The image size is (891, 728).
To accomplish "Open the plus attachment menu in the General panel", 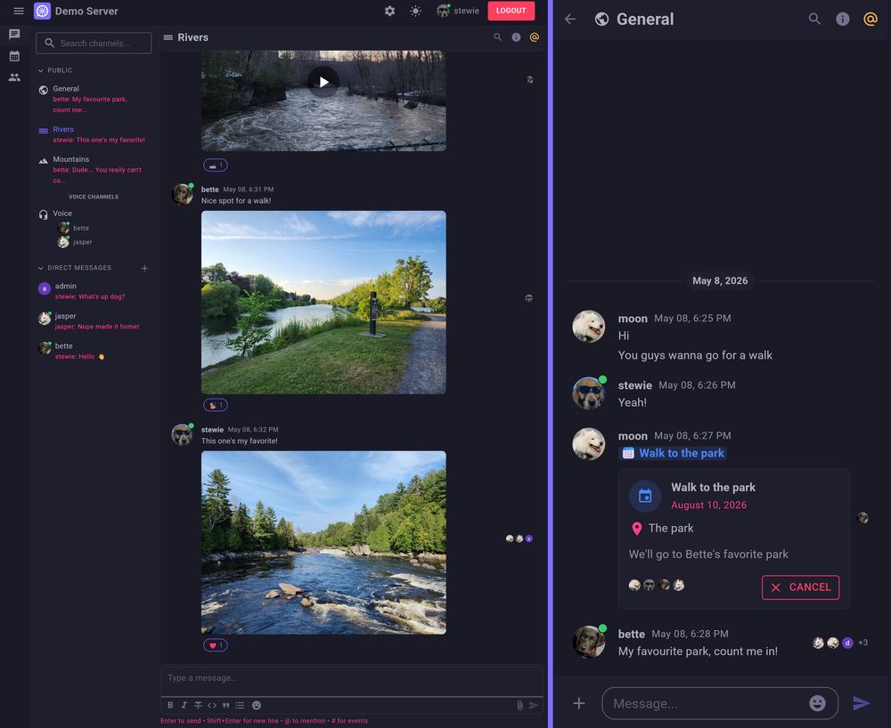I will pyautogui.click(x=579, y=704).
